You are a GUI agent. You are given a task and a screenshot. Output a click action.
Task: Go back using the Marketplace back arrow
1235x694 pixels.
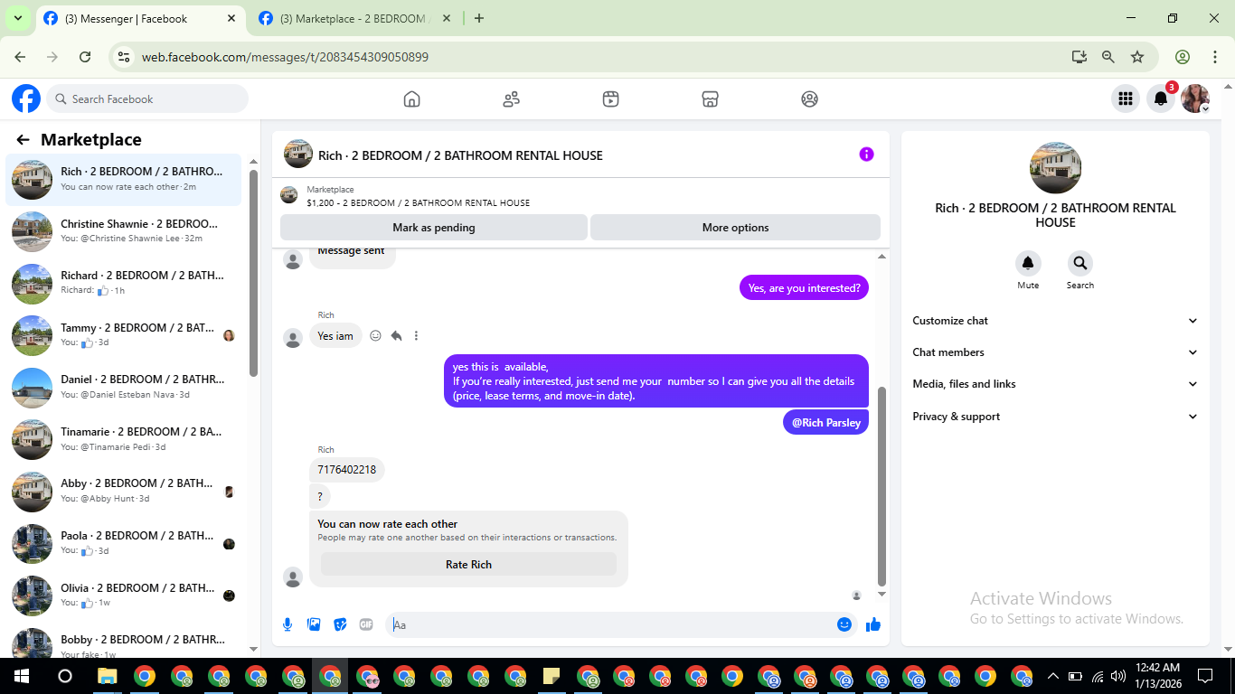tap(24, 140)
